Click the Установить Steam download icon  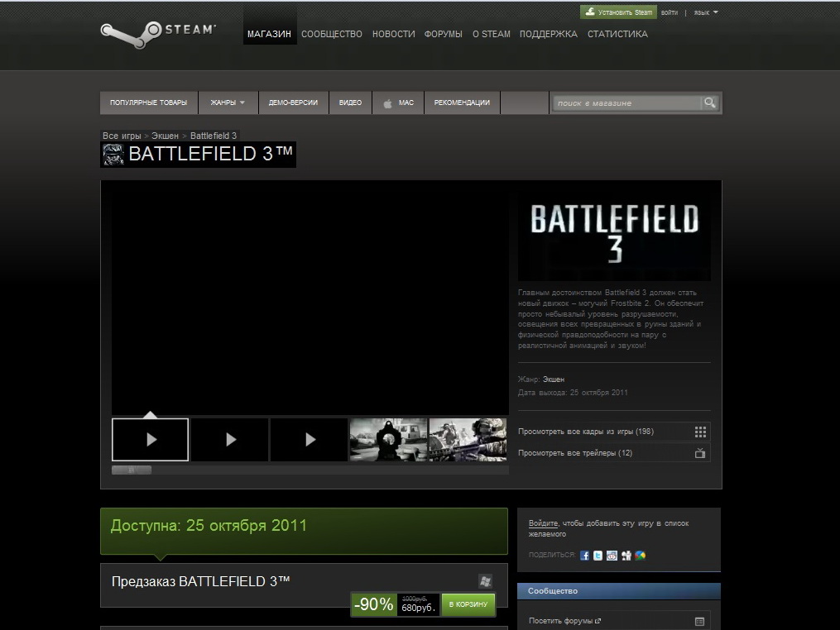[590, 12]
